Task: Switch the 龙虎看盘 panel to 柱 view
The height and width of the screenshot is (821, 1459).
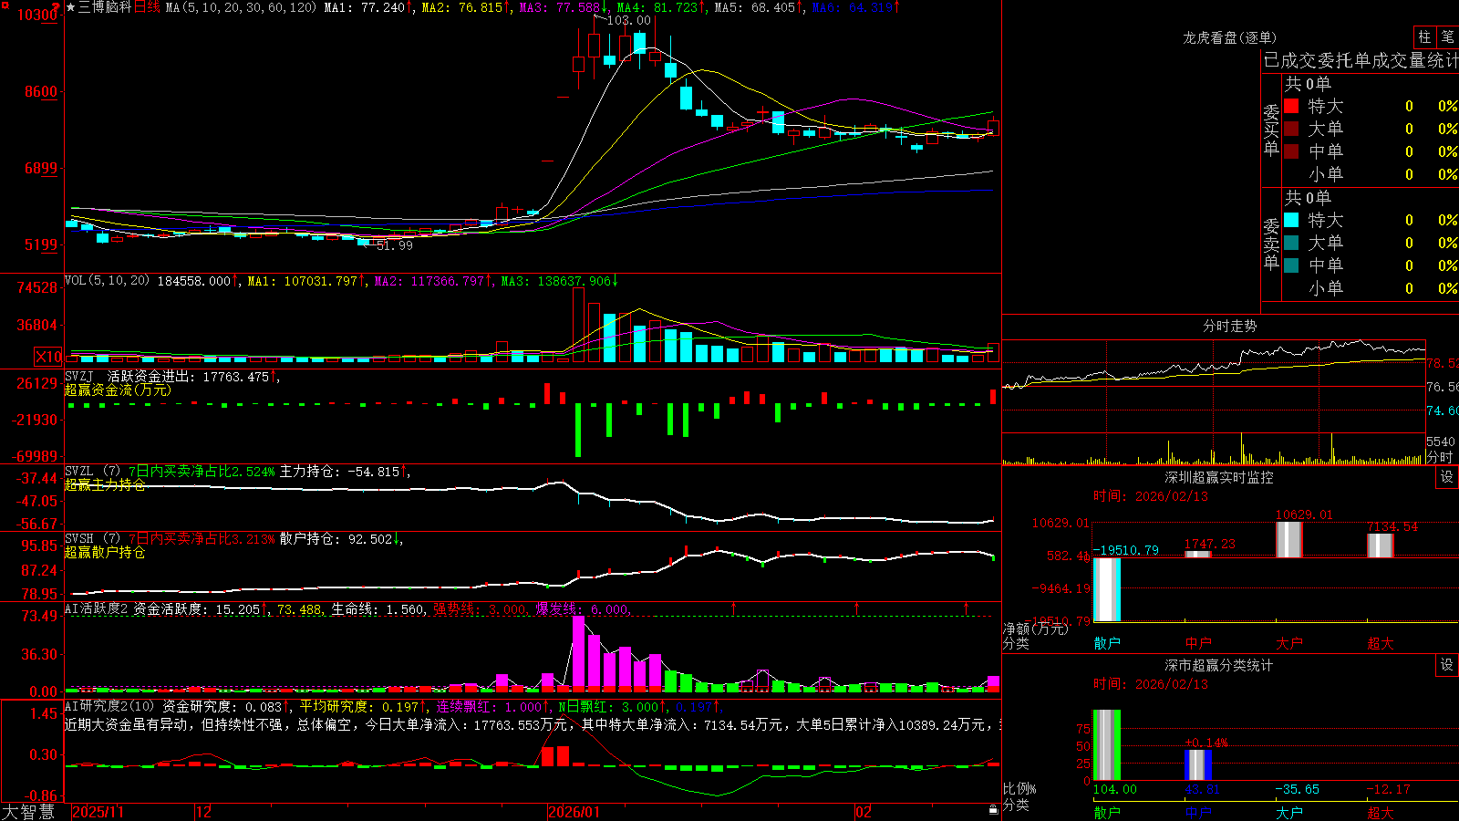Action: [x=1424, y=36]
